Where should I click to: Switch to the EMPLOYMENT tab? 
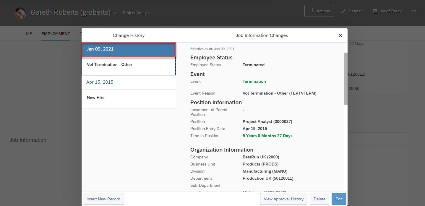[x=56, y=34]
